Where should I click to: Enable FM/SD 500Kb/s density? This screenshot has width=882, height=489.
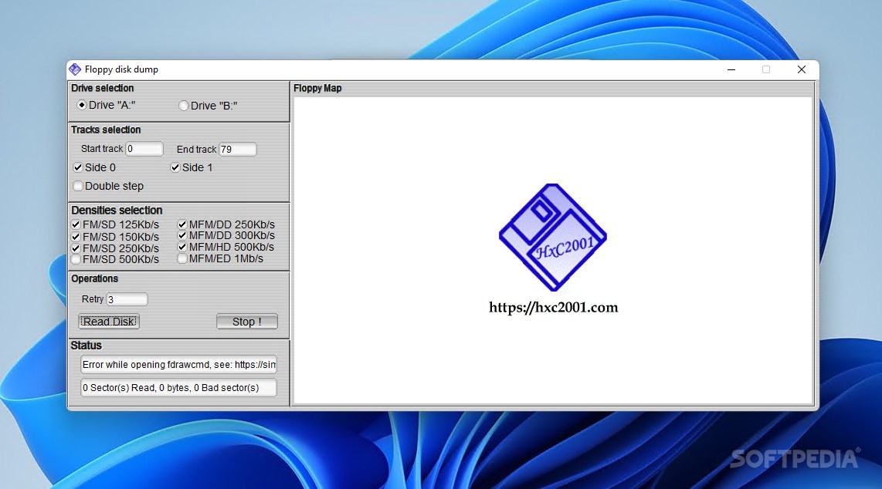[x=76, y=259]
